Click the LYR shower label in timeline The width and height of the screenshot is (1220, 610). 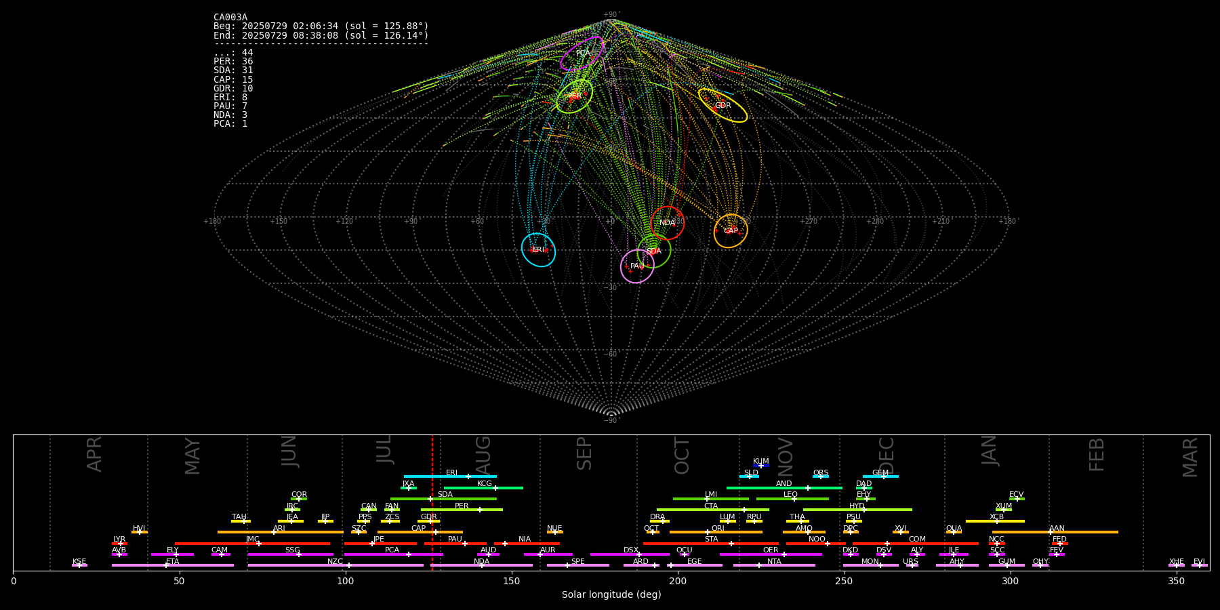[119, 540]
